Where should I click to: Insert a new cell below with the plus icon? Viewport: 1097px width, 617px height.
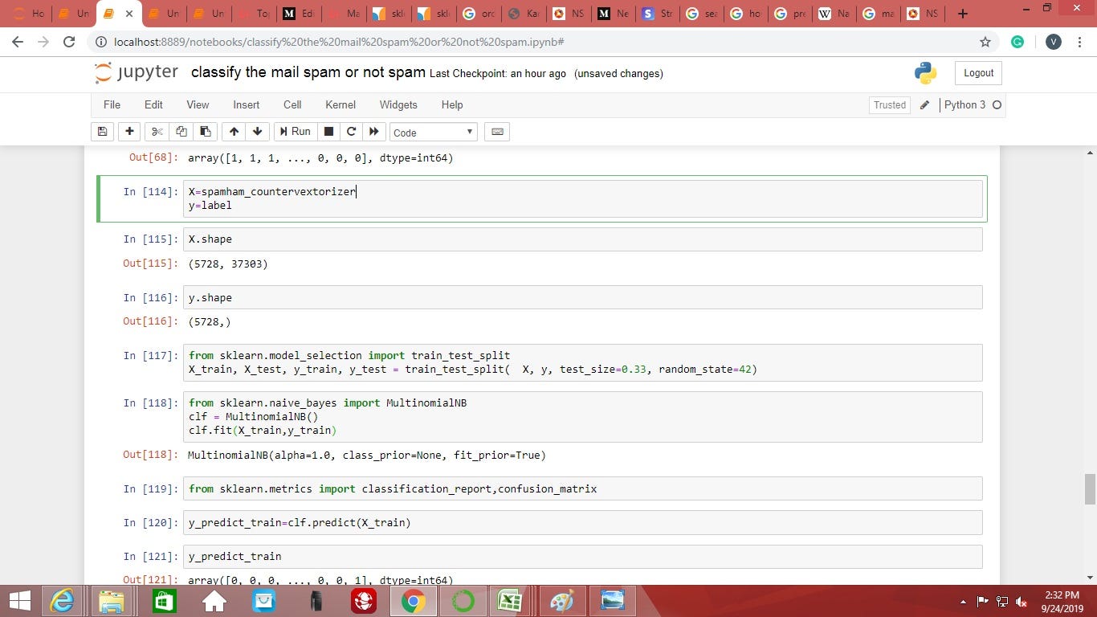128,131
